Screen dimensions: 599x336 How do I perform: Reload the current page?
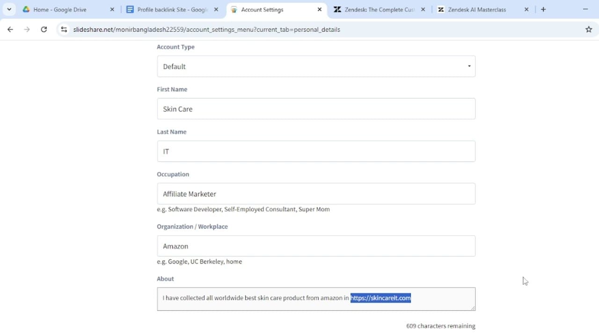(x=44, y=29)
